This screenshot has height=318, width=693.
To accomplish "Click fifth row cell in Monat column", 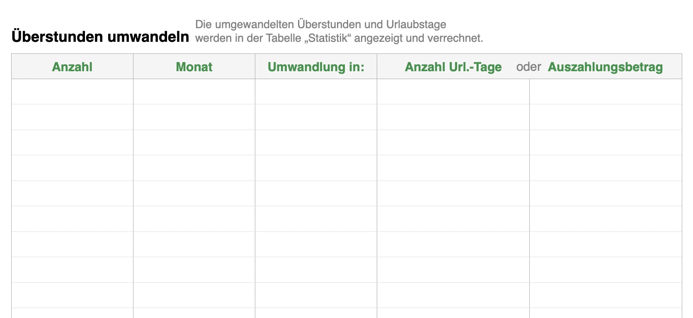I will pyautogui.click(x=194, y=193).
